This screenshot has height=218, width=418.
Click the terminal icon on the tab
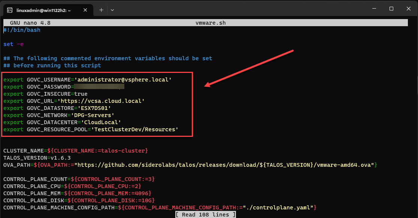click(10, 10)
